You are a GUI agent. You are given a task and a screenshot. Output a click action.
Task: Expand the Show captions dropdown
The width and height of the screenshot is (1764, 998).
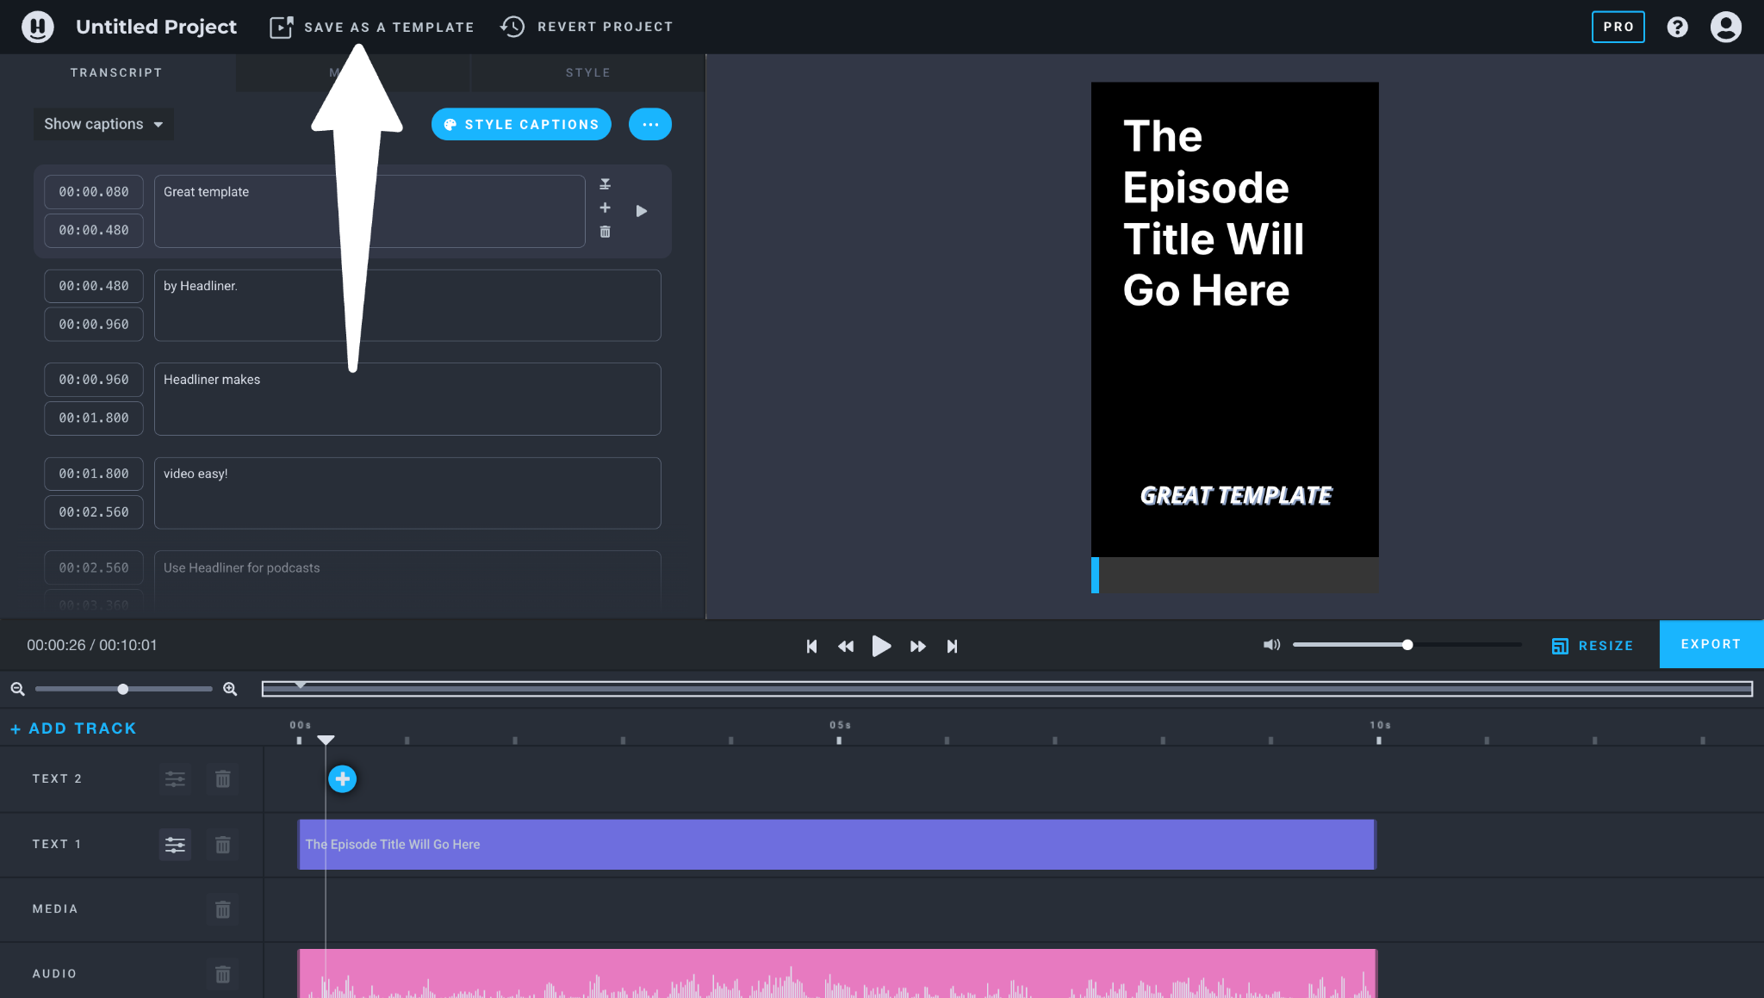103,124
